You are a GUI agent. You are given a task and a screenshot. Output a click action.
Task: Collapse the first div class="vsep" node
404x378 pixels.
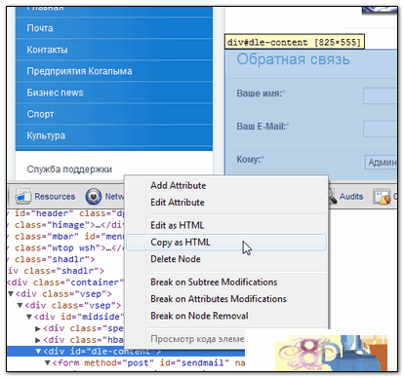tap(11, 294)
